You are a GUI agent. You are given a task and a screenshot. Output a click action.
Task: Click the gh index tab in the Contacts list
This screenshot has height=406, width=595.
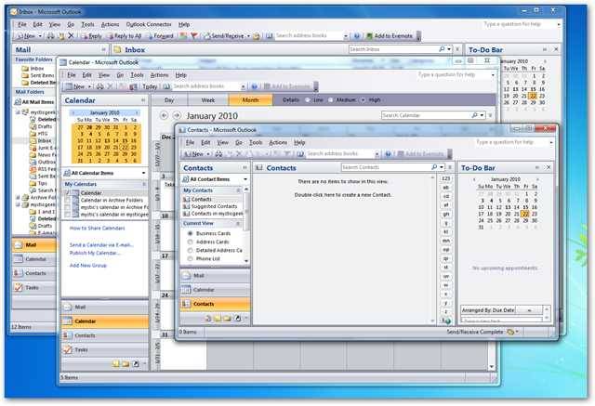(x=446, y=215)
